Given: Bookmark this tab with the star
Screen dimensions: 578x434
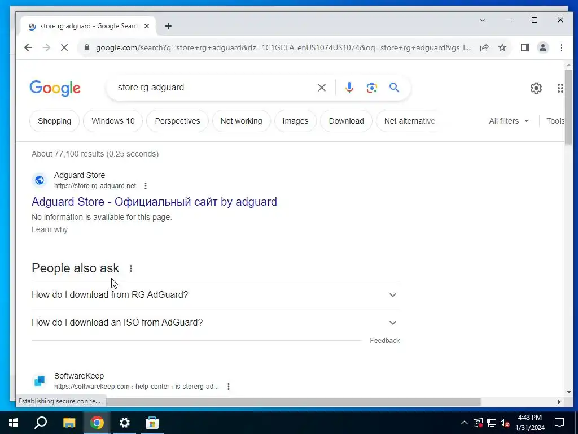Looking at the screenshot, I should [502, 47].
